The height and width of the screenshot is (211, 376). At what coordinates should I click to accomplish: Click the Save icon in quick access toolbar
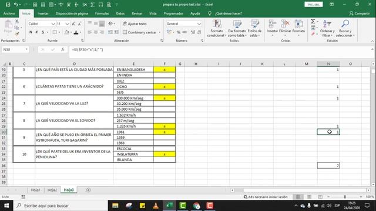tap(8, 5)
